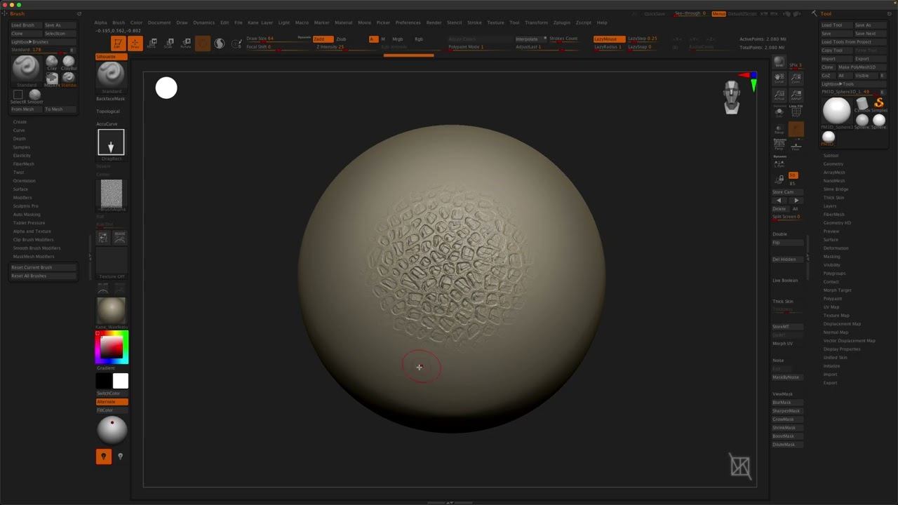Toggle the PolyF line fill icon
This screenshot has height=505, width=898.
[796, 111]
